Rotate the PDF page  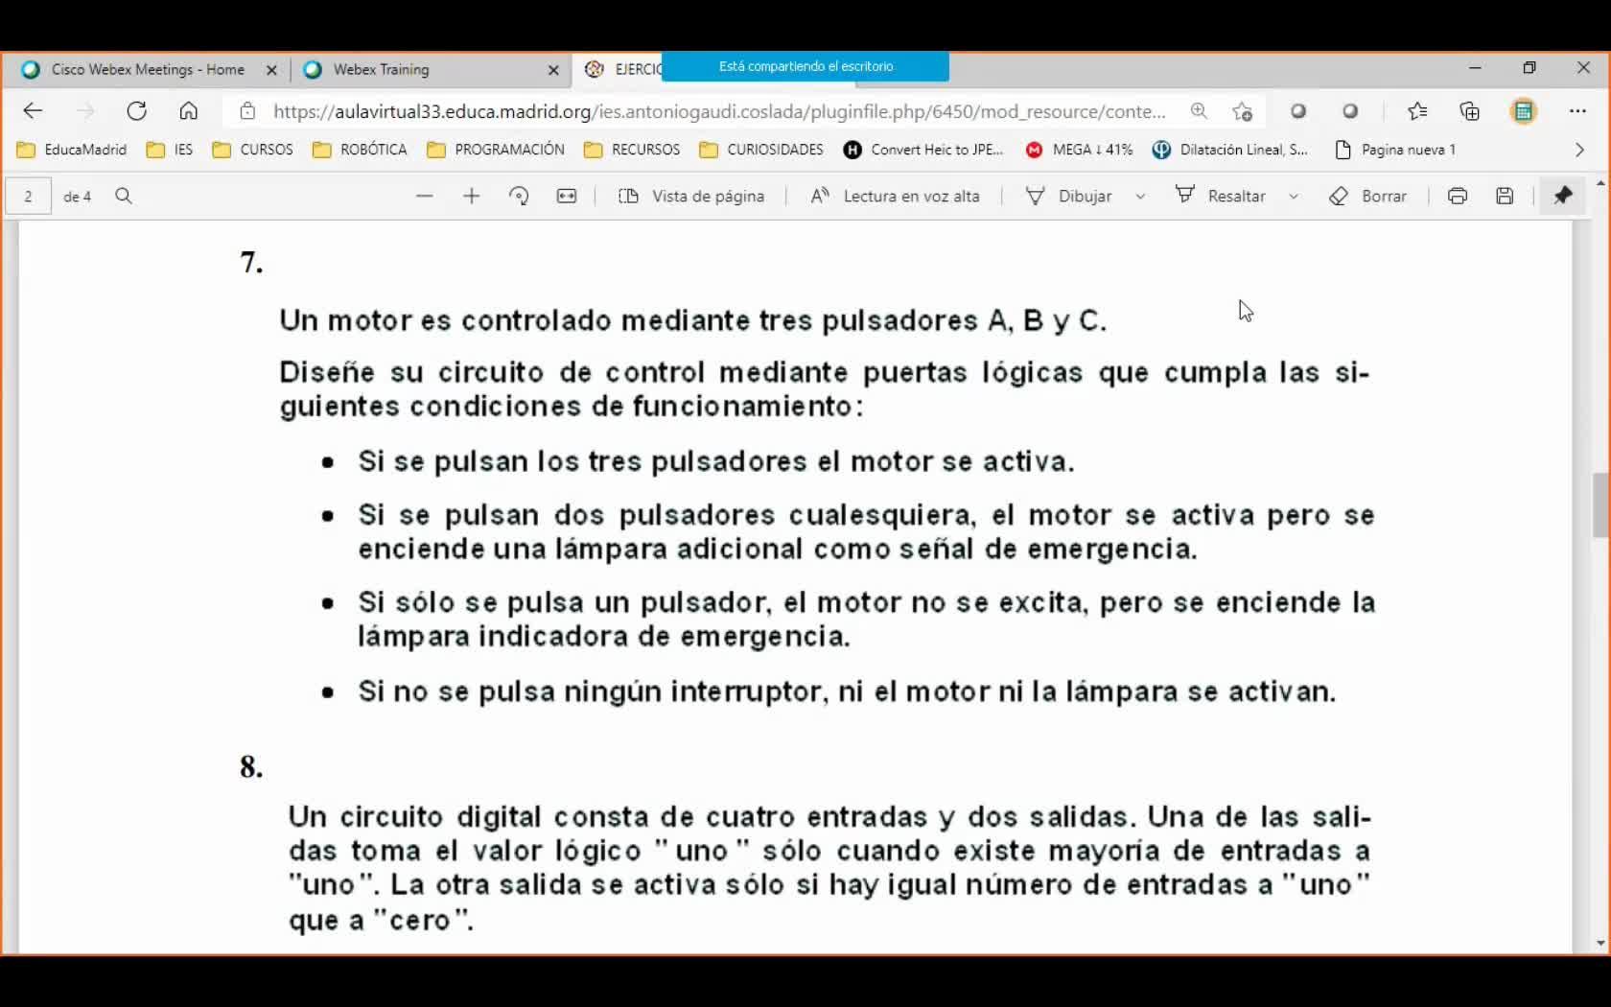[519, 196]
